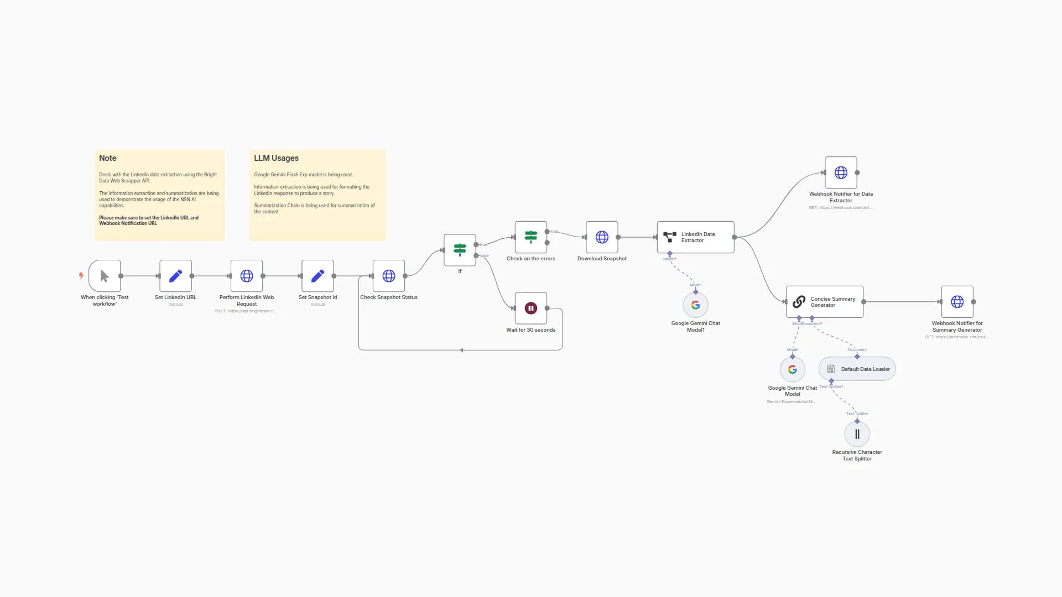This screenshot has height=597, width=1062.
Task: Click the 'Google Gemini Chat Model1' label
Action: coord(696,327)
